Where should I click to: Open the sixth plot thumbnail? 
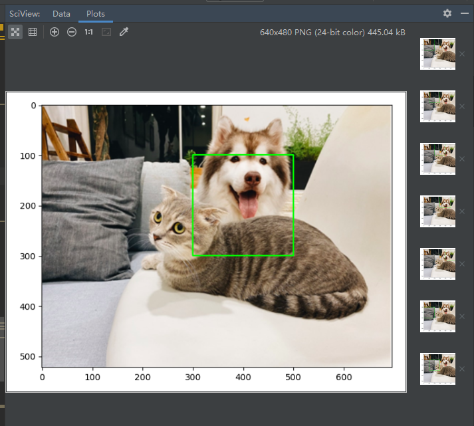pos(437,316)
